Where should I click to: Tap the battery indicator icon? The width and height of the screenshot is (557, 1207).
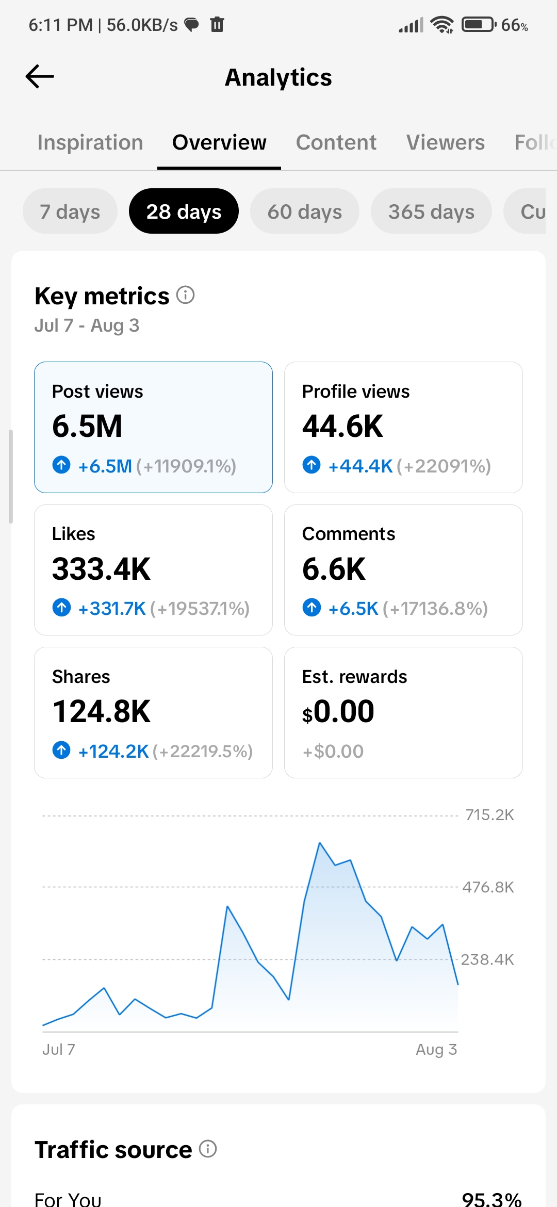click(x=479, y=25)
